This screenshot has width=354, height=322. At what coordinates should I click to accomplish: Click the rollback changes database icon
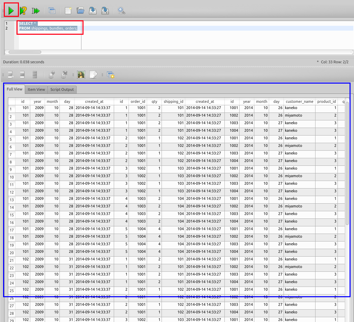pyautogui.click(x=64, y=75)
